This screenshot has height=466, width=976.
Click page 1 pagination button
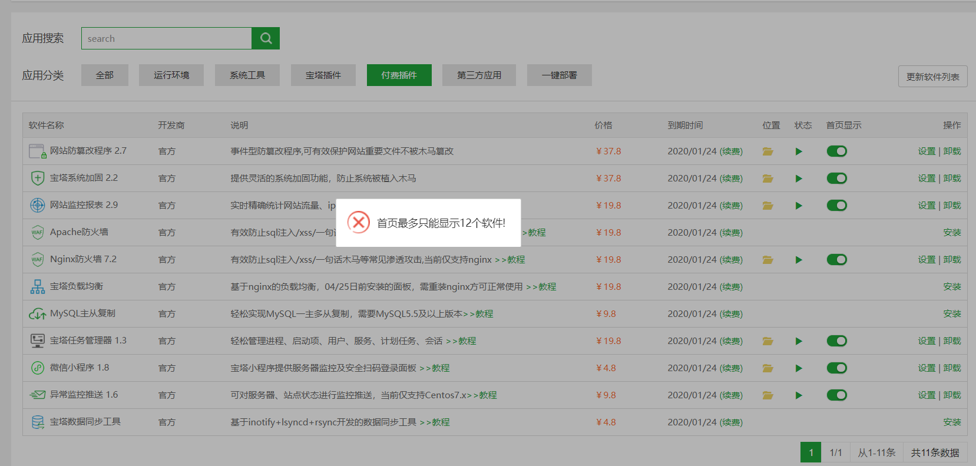[x=811, y=452]
